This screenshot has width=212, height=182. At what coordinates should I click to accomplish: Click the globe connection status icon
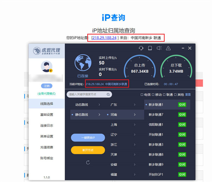[x=83, y=62]
